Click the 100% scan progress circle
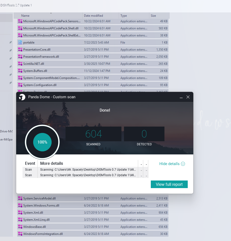This screenshot has height=241, width=231. click(43, 142)
